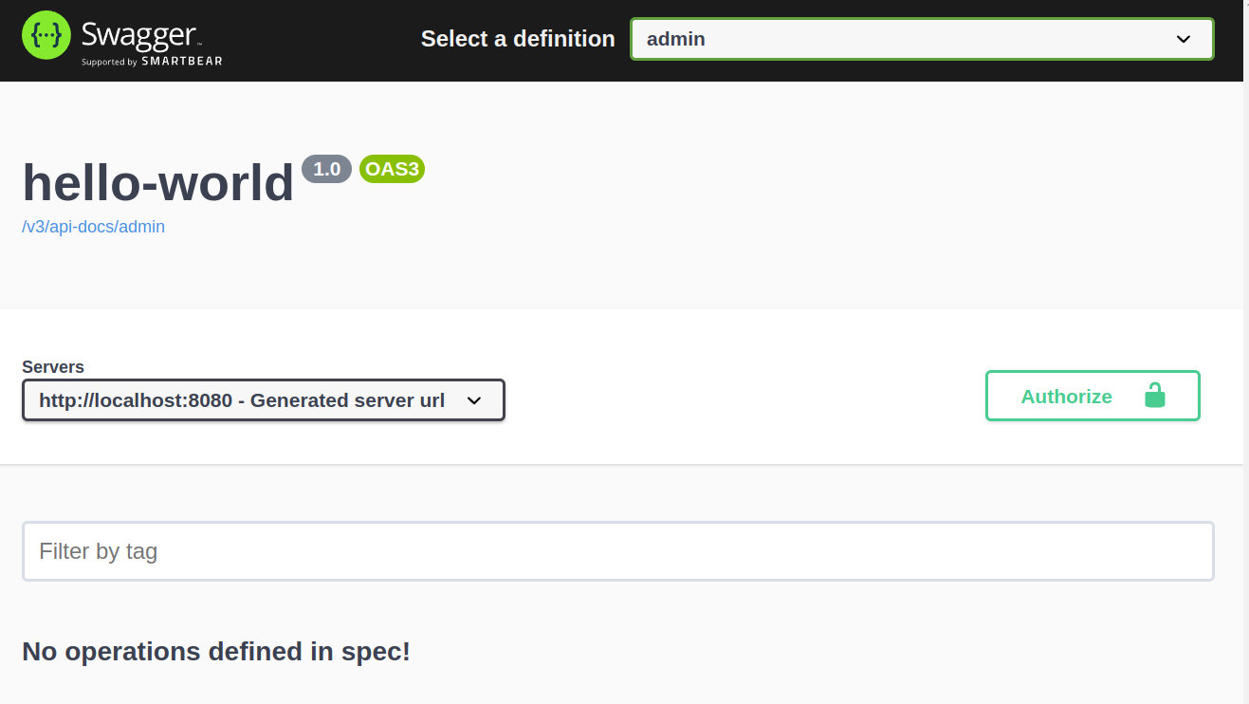Open the /v3/api-docs/admin spec link
Screen dimensions: 1249x704
(x=94, y=227)
